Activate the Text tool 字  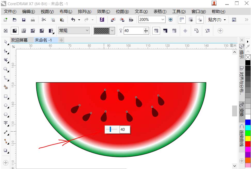[x=6, y=123]
